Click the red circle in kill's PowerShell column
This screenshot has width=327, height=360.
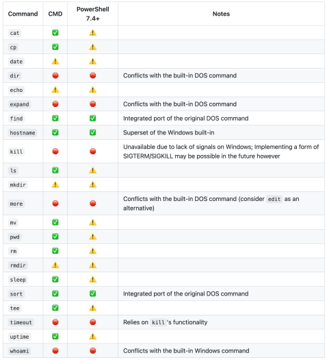point(93,152)
